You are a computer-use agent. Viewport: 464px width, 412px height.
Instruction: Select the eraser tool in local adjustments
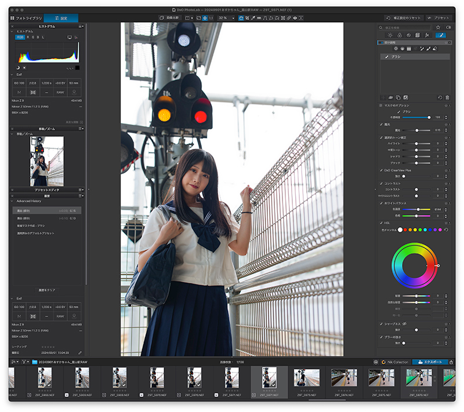435,49
